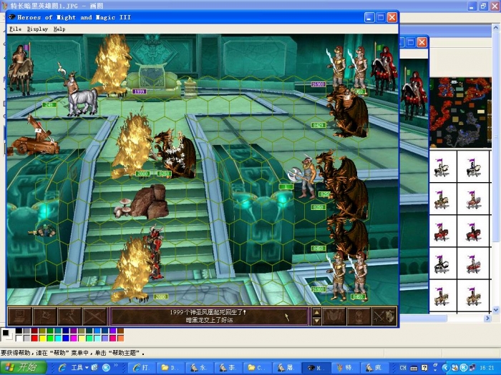
Task: Pick magenta in Paint palette
Action: click(74, 338)
